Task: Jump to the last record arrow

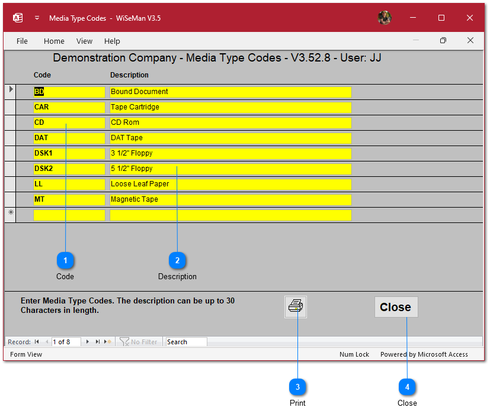Action: coord(98,342)
